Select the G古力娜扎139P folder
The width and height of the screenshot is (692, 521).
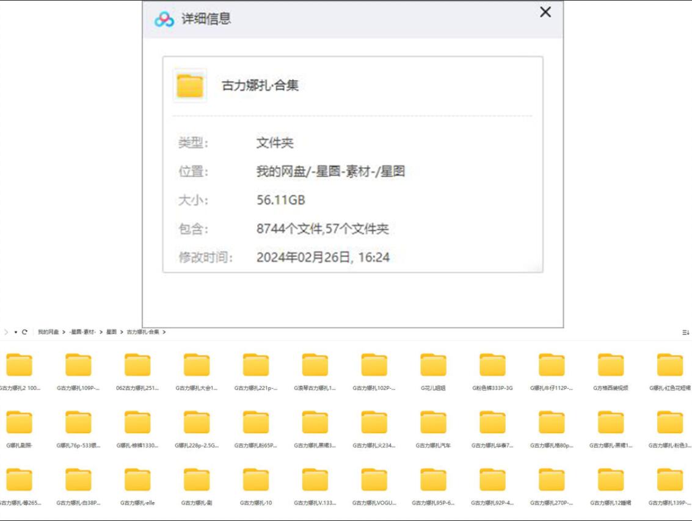tap(669, 487)
